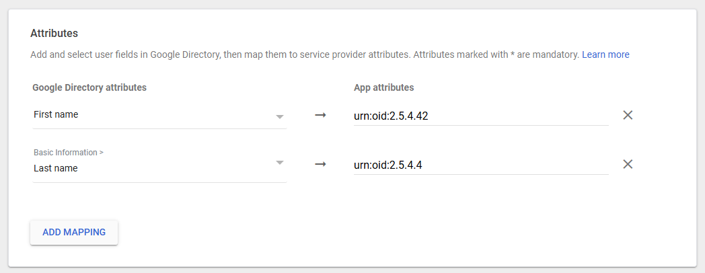Click the 'First name' selected value text

(x=56, y=115)
